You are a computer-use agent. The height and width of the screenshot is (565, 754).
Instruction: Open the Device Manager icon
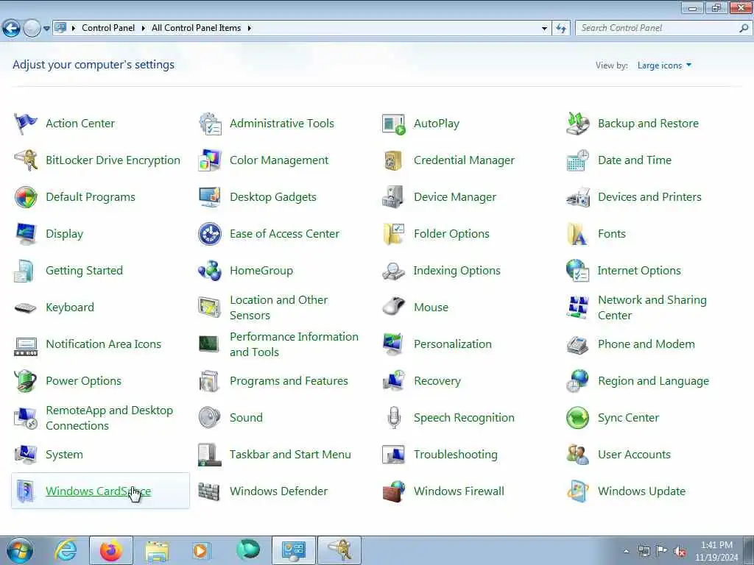[394, 197]
